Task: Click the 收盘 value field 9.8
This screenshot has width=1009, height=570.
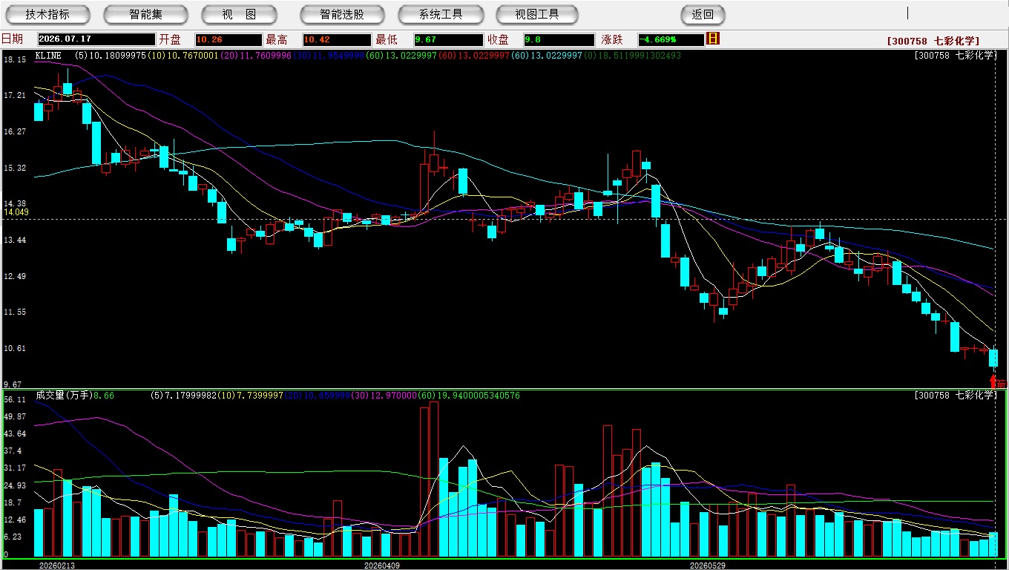Action: click(x=559, y=39)
